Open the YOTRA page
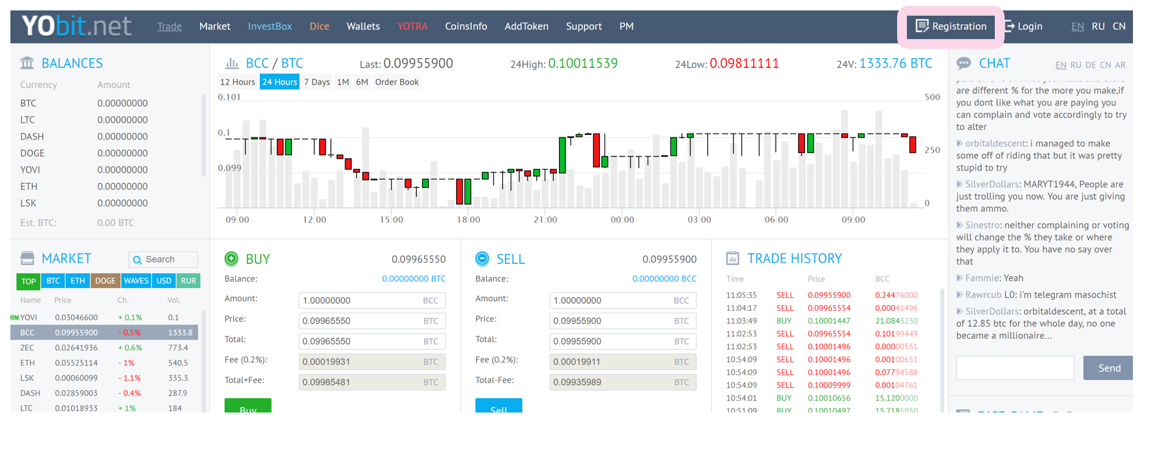Viewport: 1159px width, 449px height. pyautogui.click(x=412, y=26)
